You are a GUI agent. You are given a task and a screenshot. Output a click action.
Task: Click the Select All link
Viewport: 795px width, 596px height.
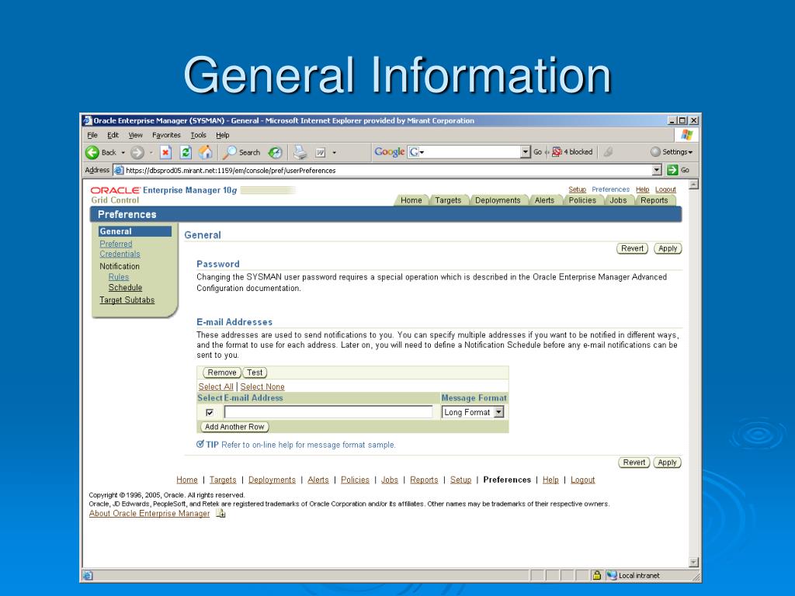216,386
